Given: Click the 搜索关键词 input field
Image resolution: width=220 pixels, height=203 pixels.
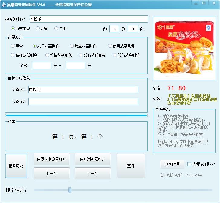Looking at the screenshot, I should point(89,19).
